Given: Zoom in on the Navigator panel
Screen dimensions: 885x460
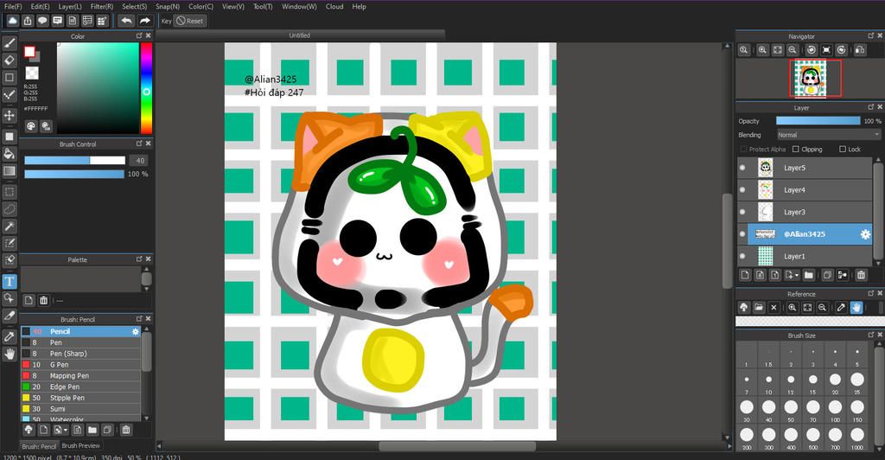Looking at the screenshot, I should tap(762, 49).
